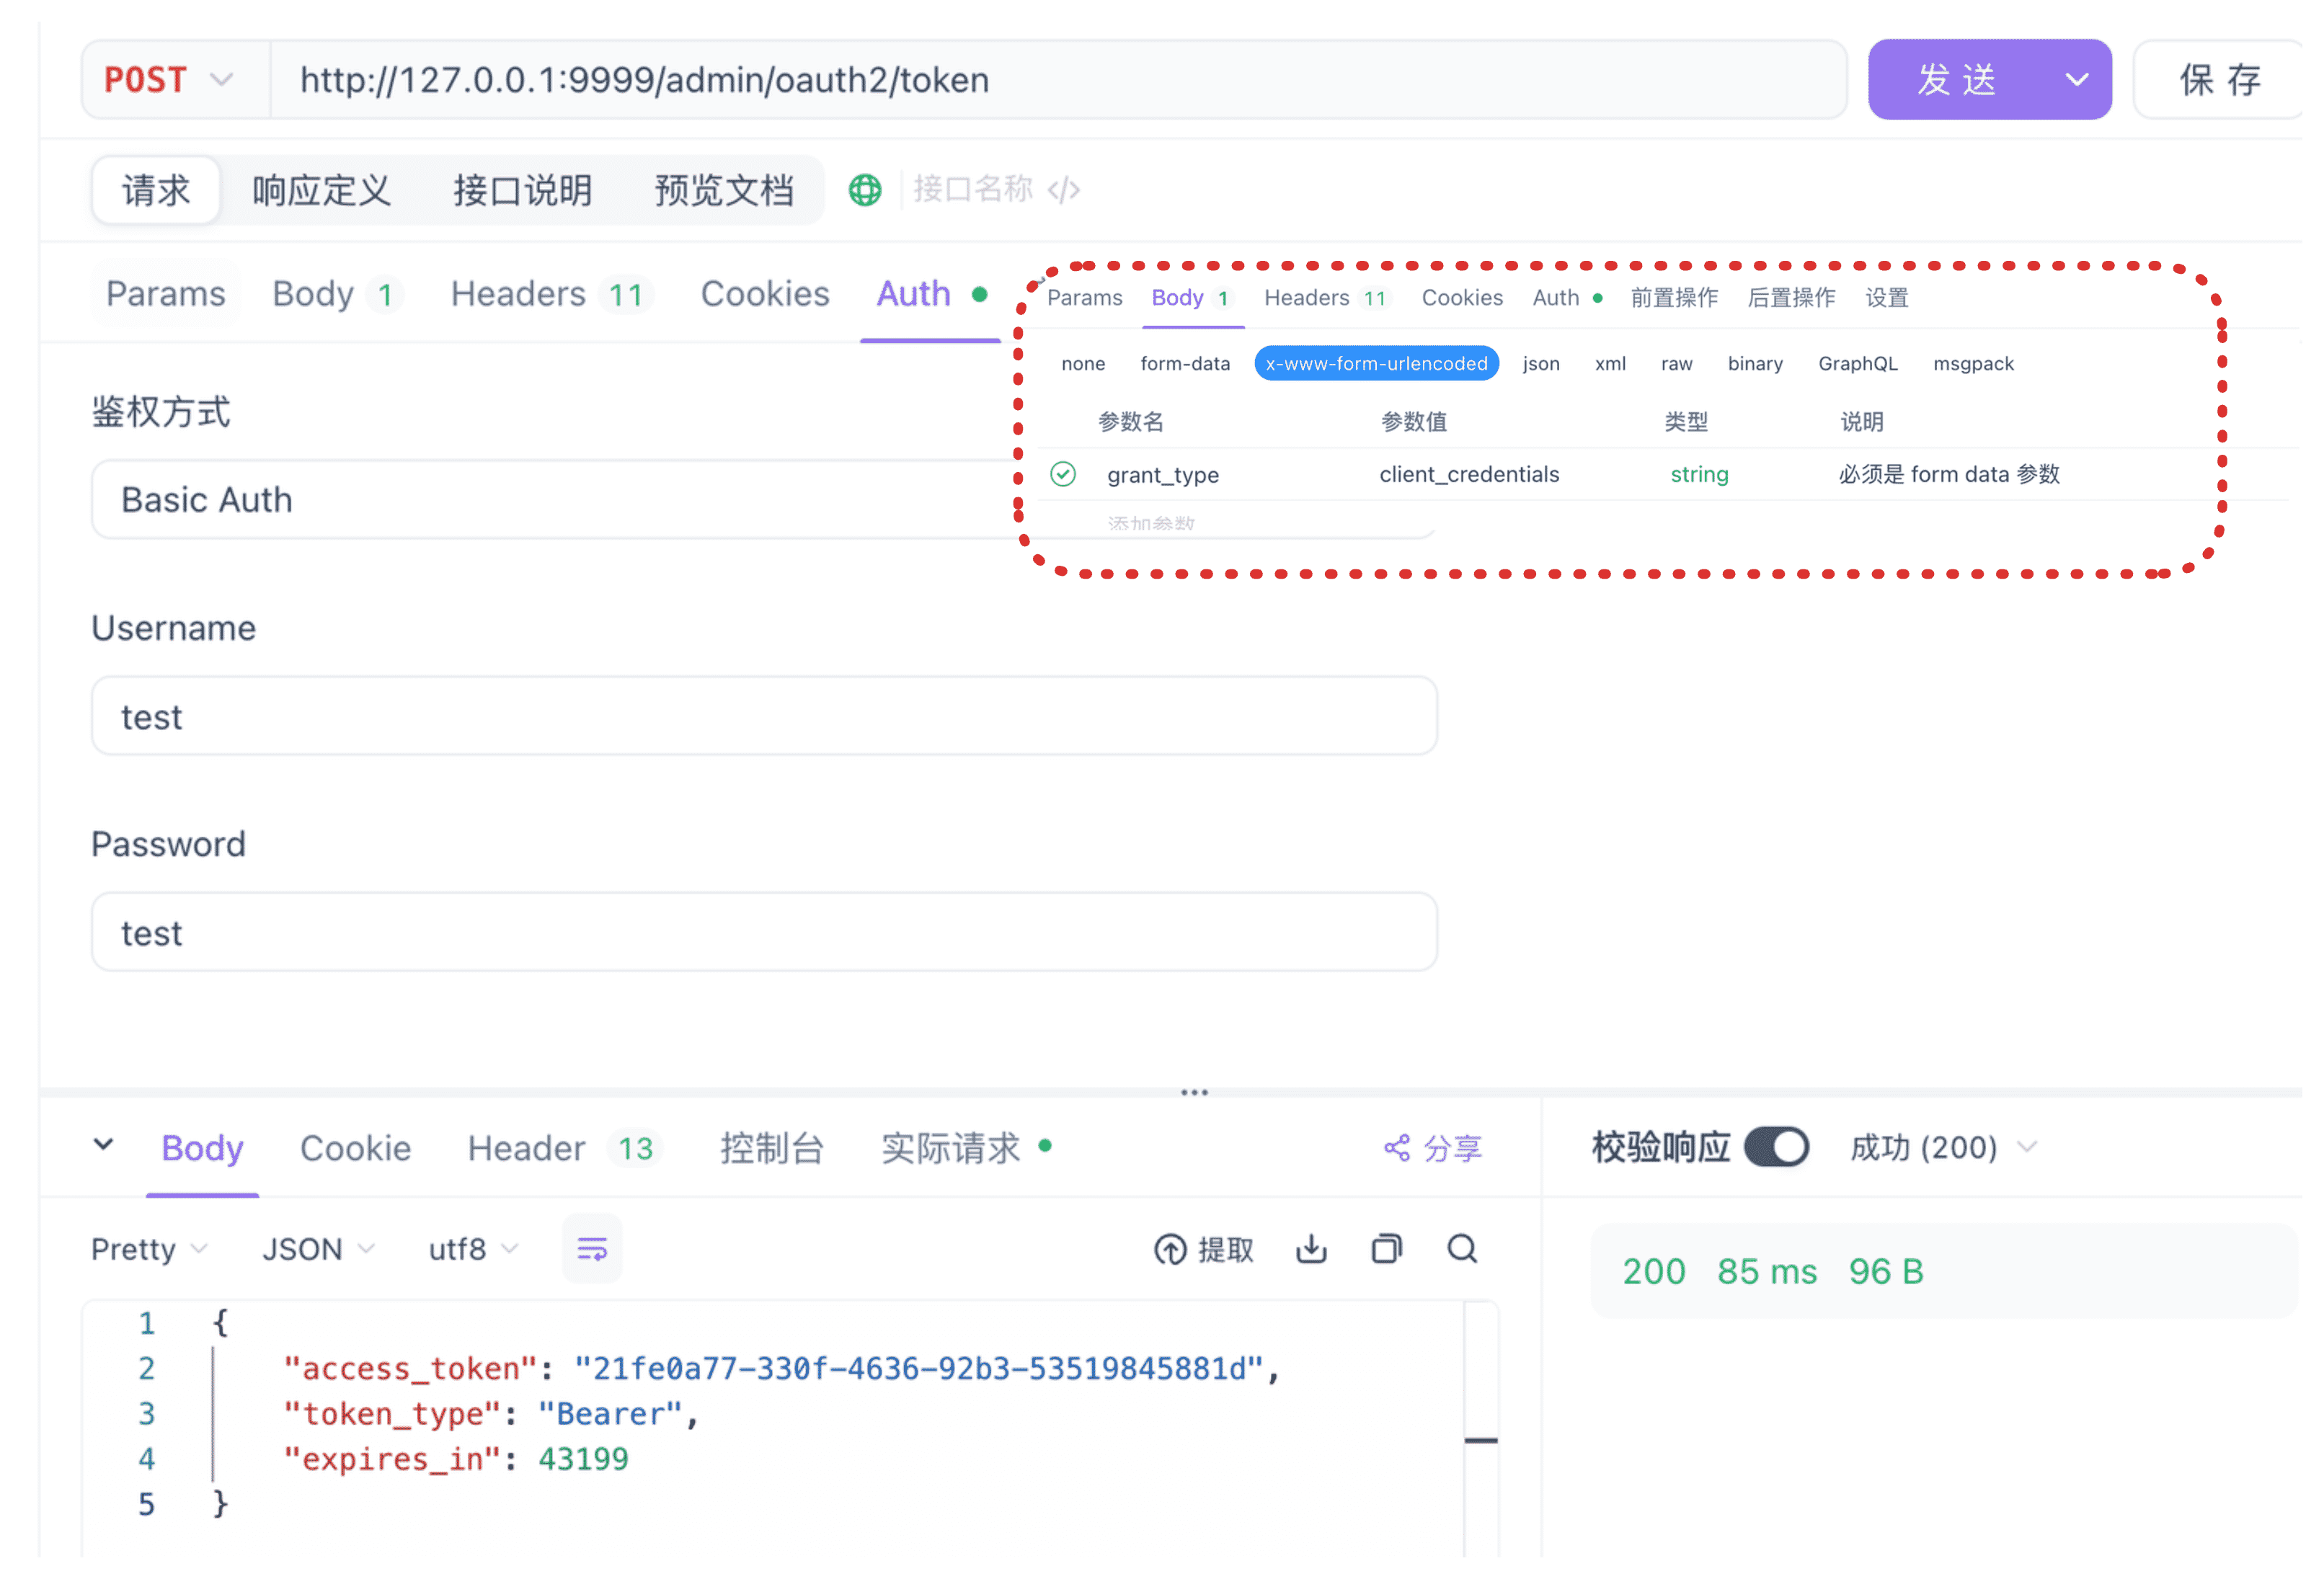
Task: Switch to the Cookies tab
Action: tap(764, 293)
